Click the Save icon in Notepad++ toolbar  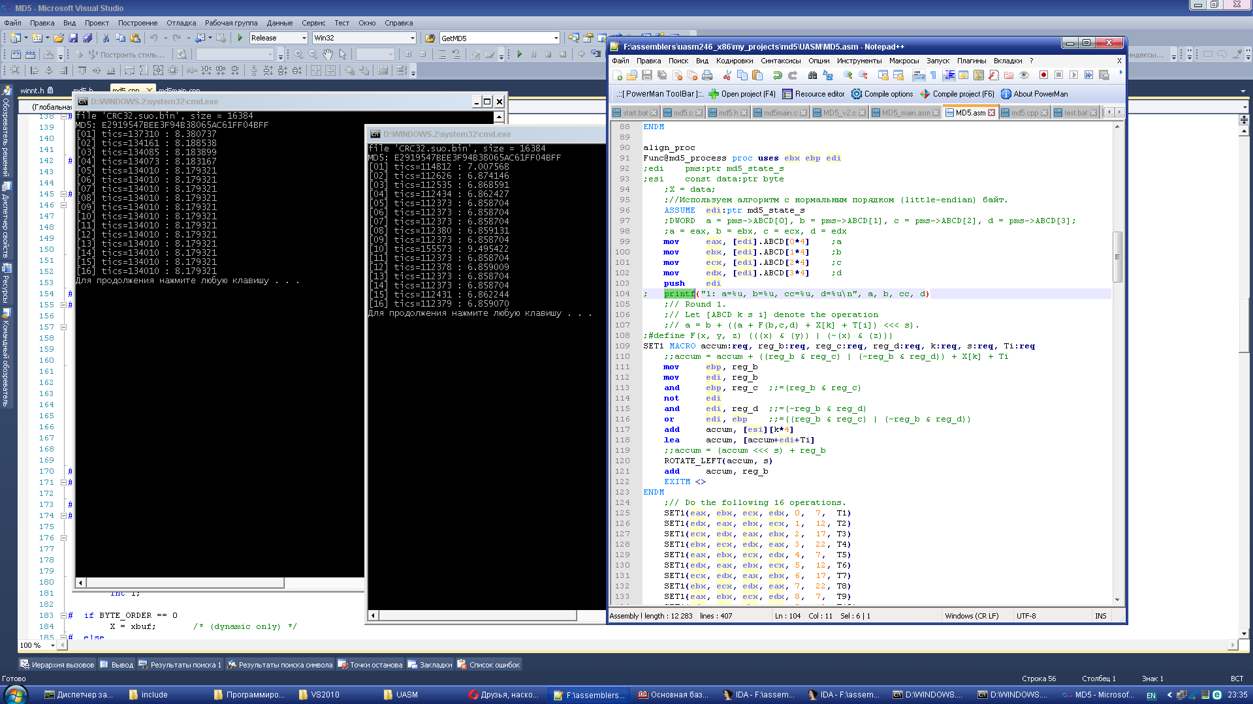click(647, 76)
